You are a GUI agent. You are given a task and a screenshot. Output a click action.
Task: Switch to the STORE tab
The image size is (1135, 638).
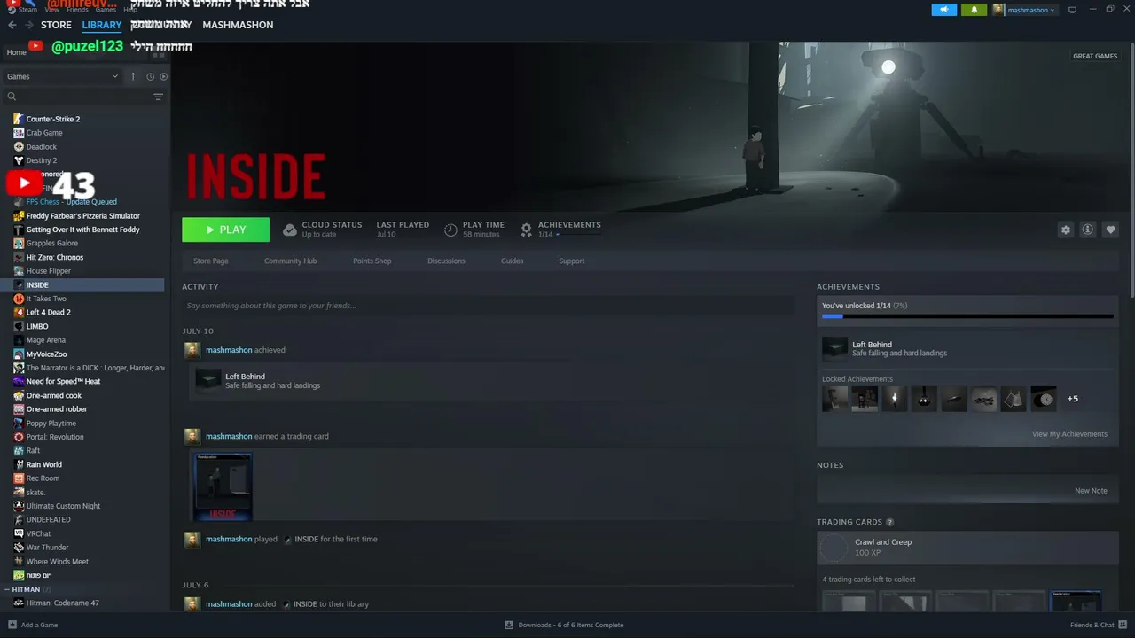[56, 25]
